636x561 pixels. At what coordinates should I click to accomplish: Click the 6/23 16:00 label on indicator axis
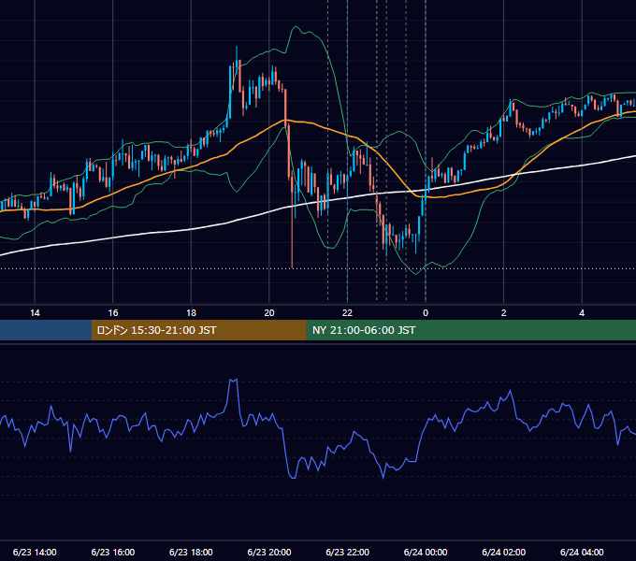tap(113, 552)
